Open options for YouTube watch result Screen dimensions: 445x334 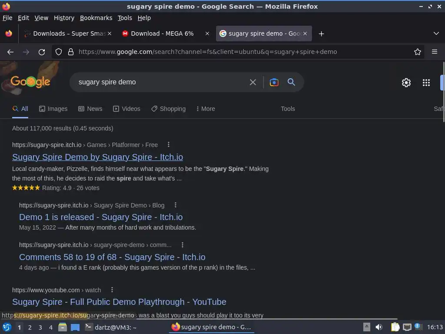[112, 290]
